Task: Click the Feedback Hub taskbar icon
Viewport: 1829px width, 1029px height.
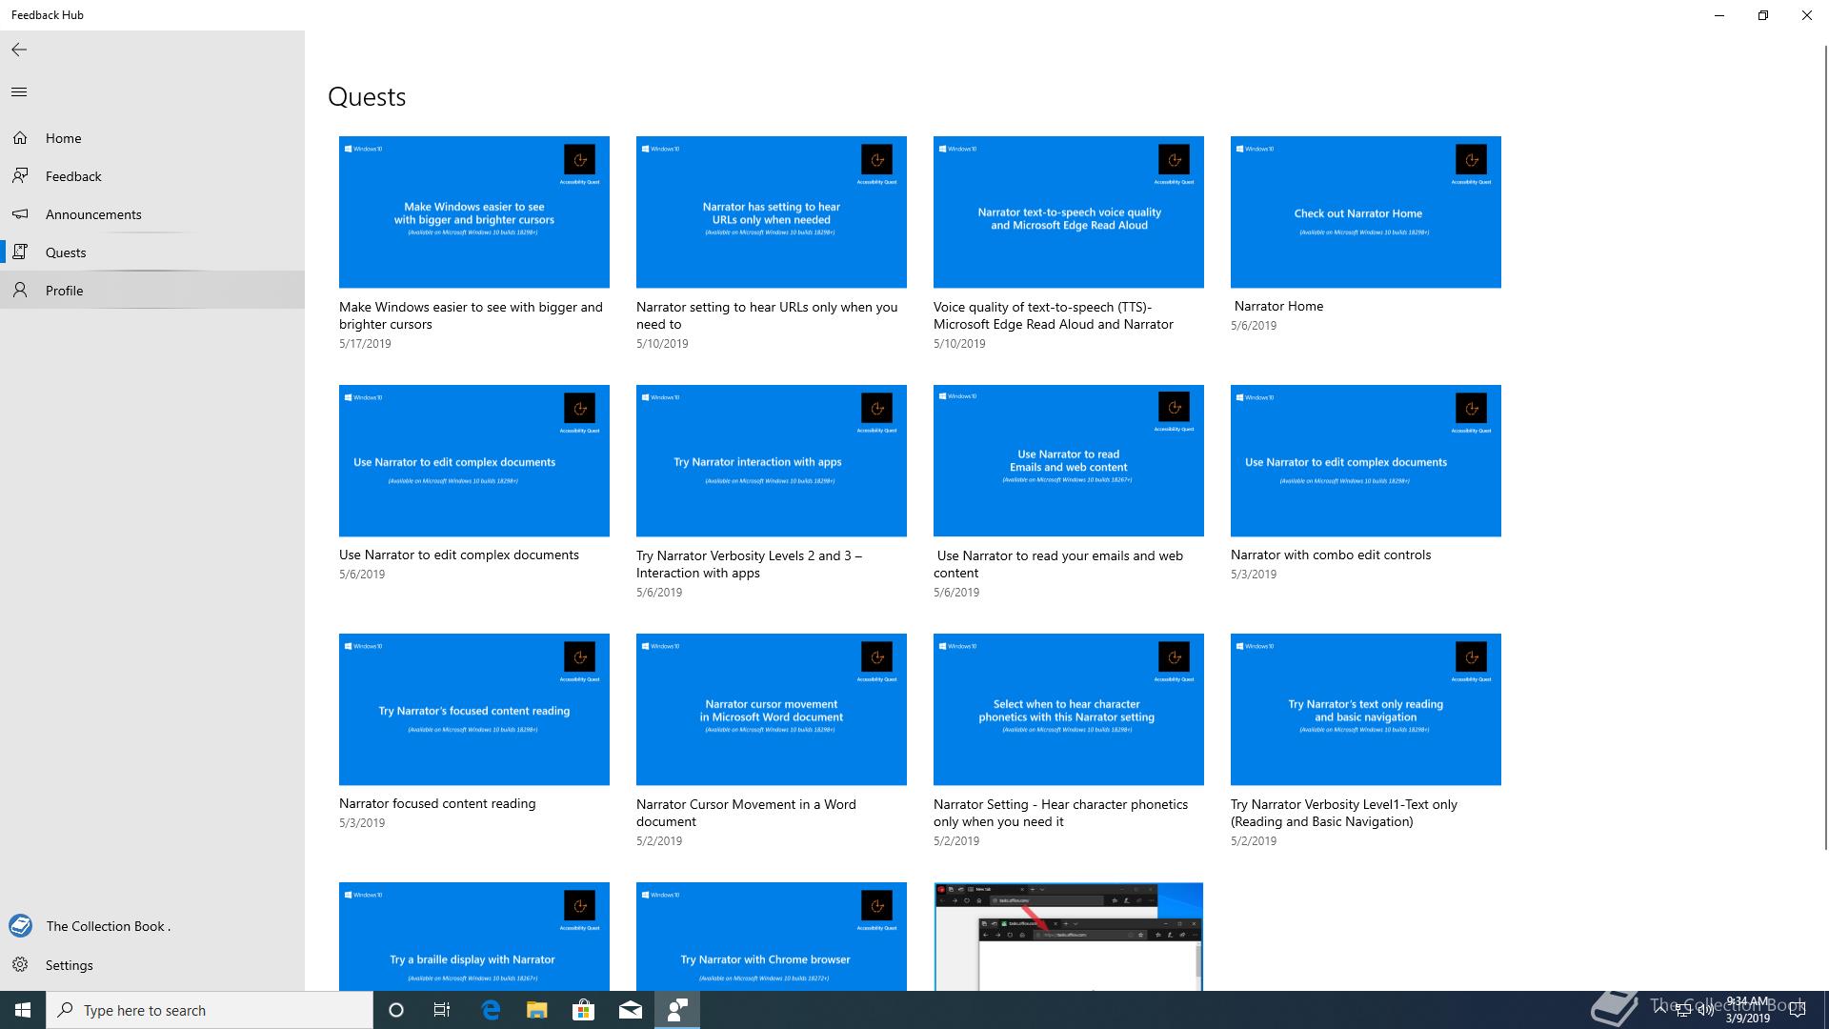Action: (677, 1010)
